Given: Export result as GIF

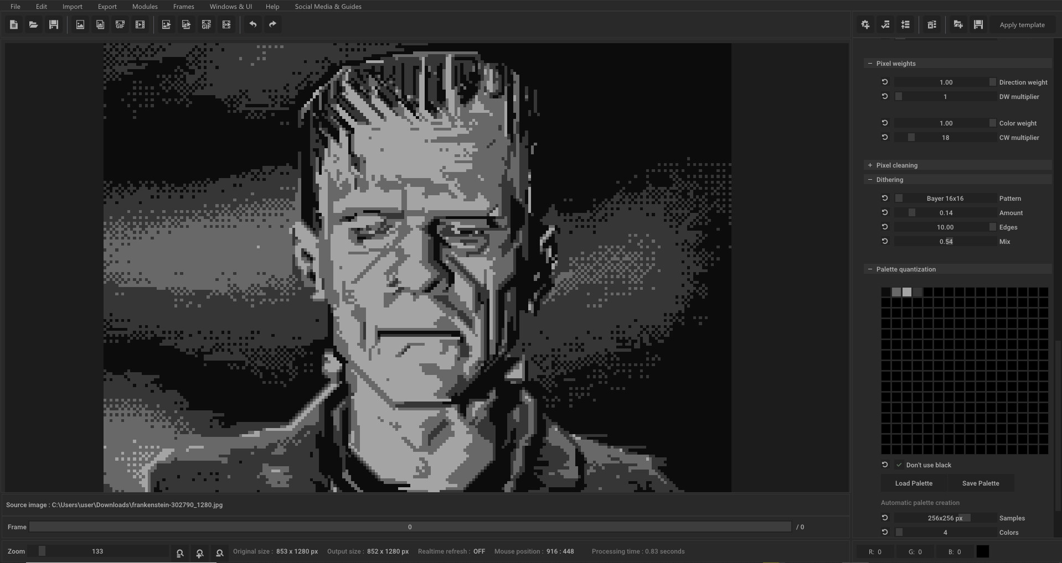Looking at the screenshot, I should point(207,24).
